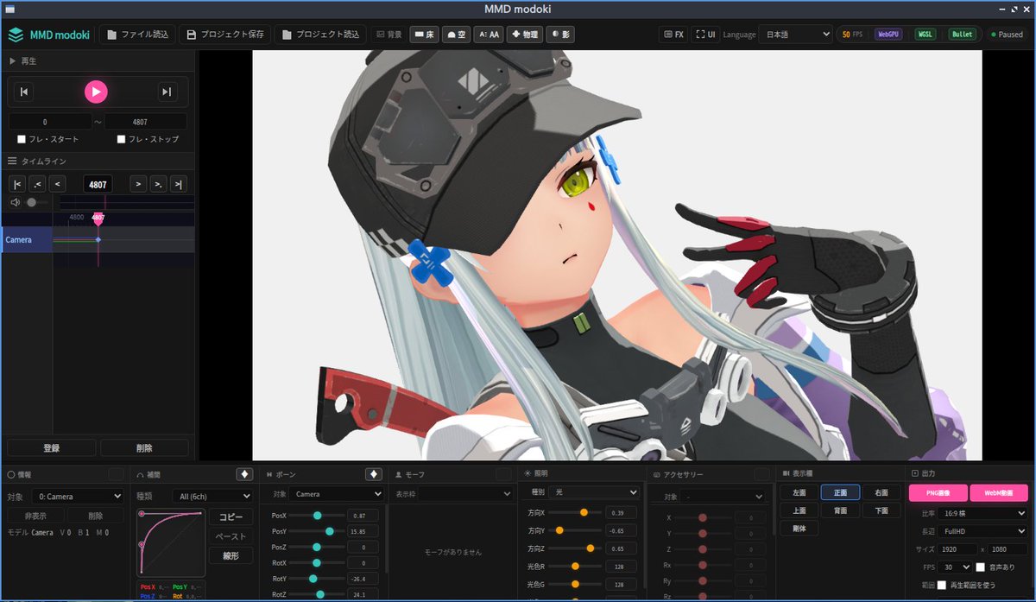The image size is (1036, 602).
Task: Click the 登録 register button
Action: (51, 448)
